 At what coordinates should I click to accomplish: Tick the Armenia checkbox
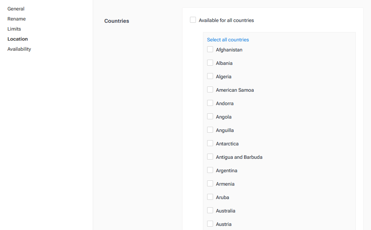(x=210, y=183)
